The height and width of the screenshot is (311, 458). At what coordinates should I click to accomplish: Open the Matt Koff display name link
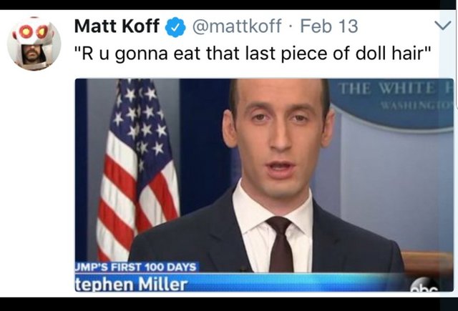[117, 26]
